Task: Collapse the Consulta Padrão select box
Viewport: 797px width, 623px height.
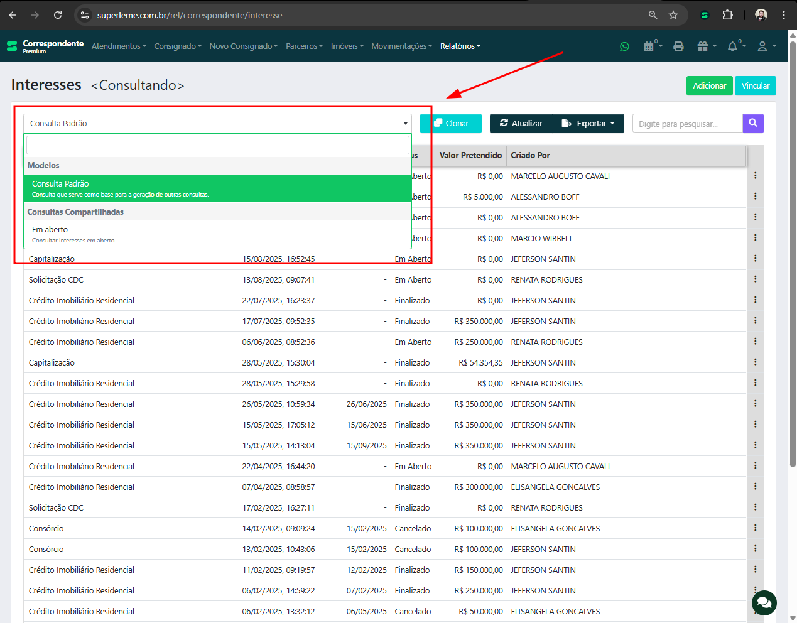Action: pyautogui.click(x=217, y=124)
